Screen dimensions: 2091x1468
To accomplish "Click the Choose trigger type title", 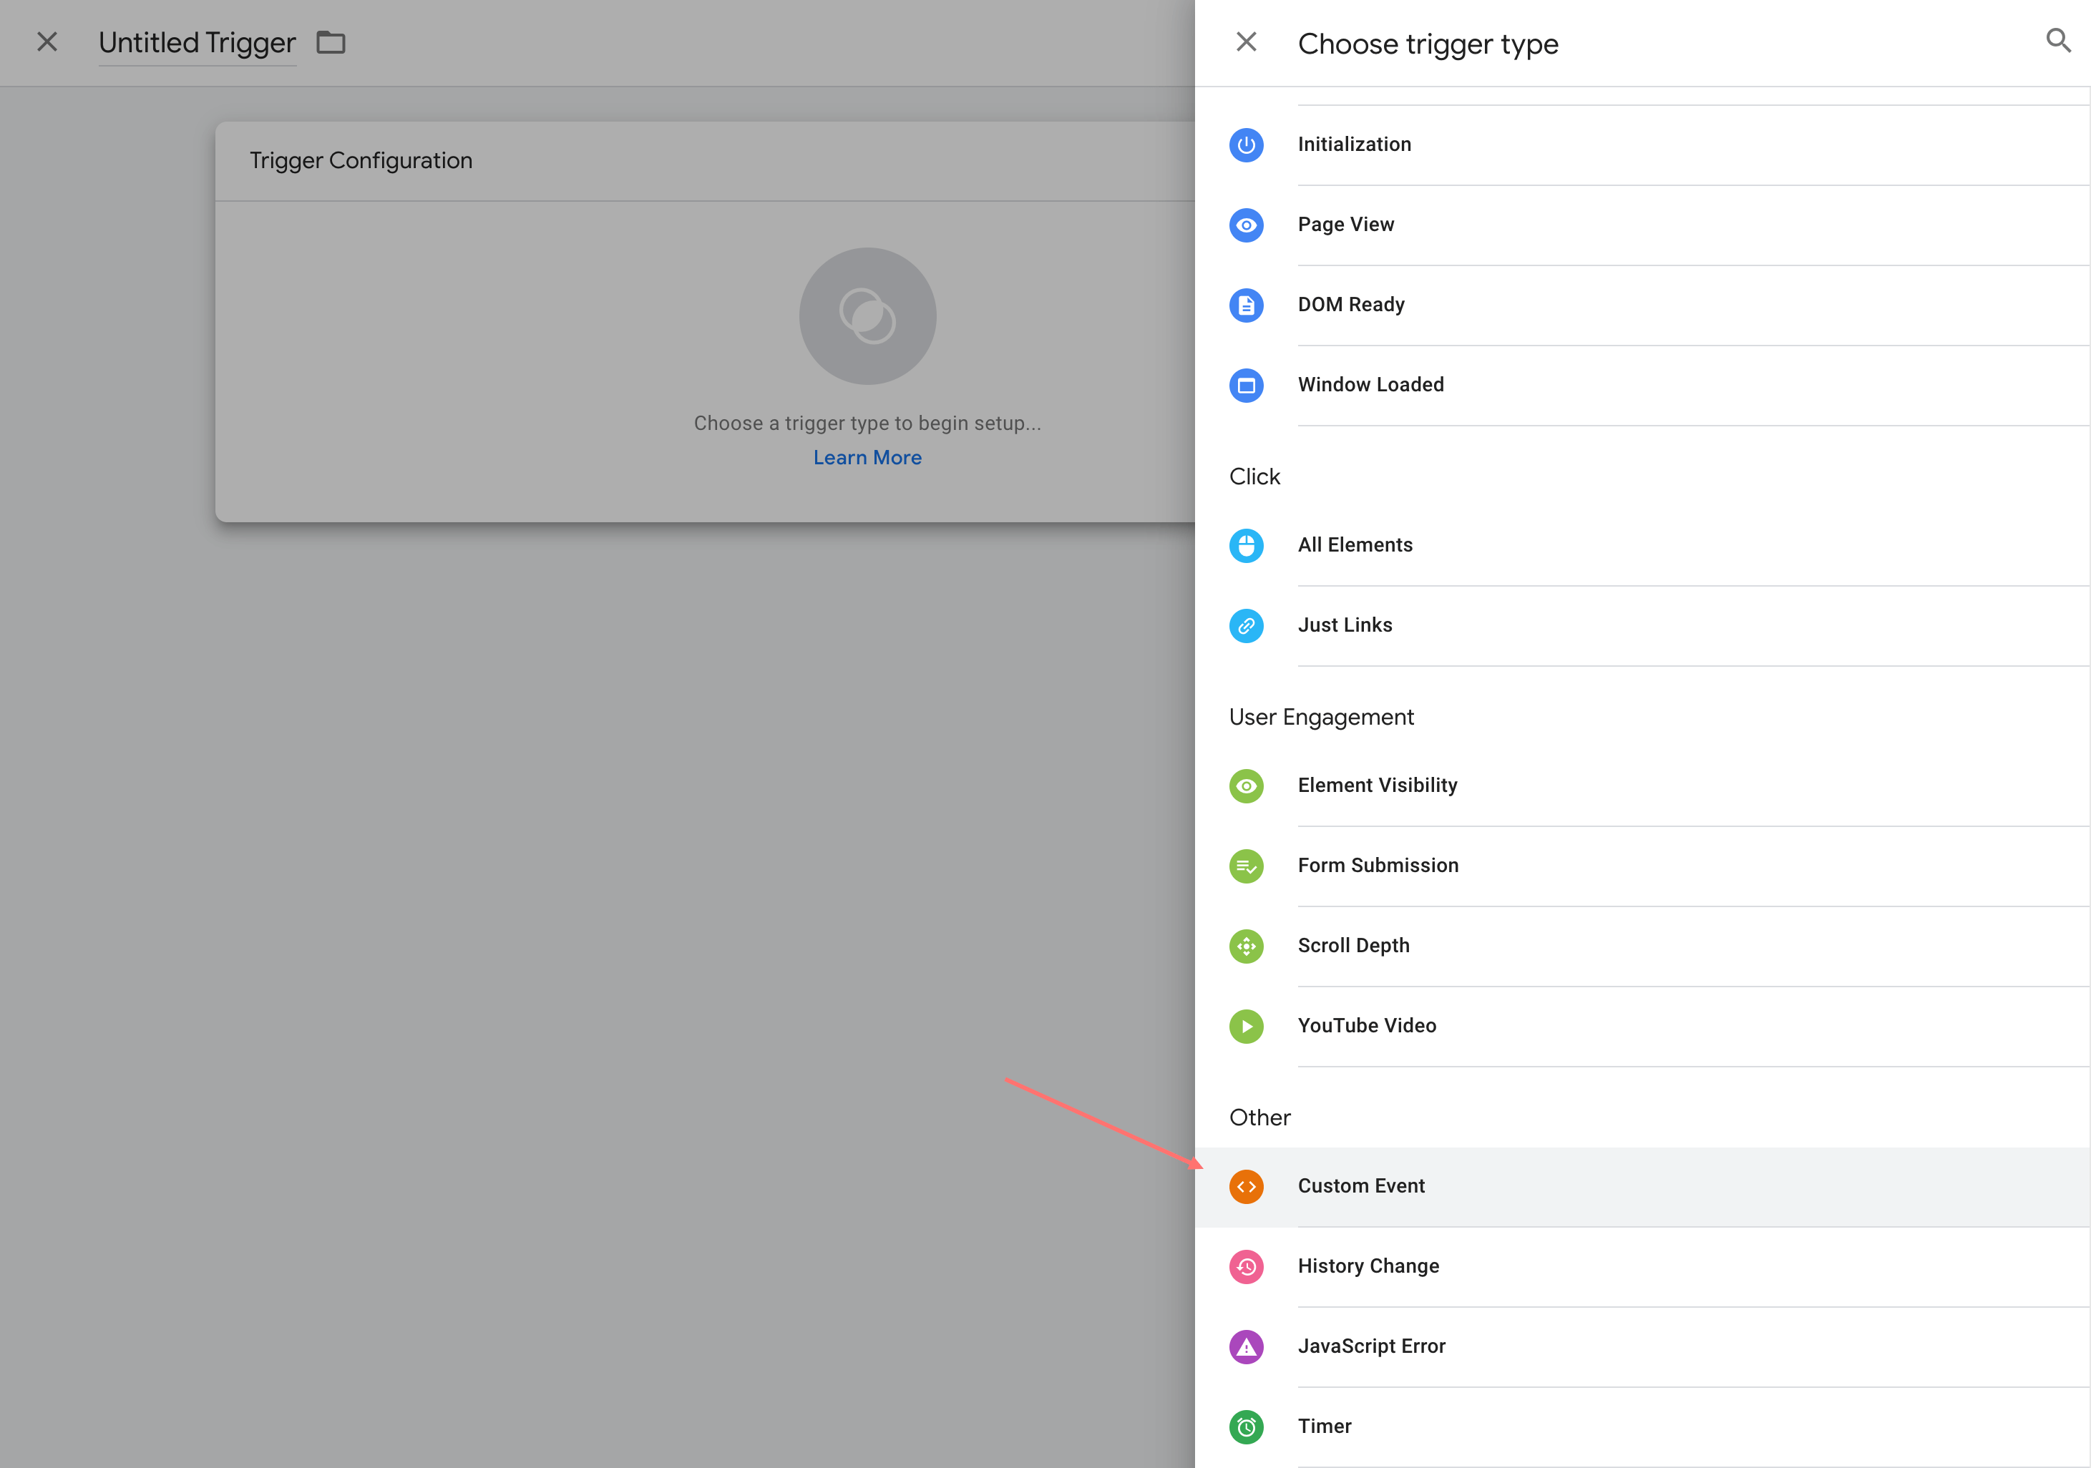I will [x=1427, y=44].
